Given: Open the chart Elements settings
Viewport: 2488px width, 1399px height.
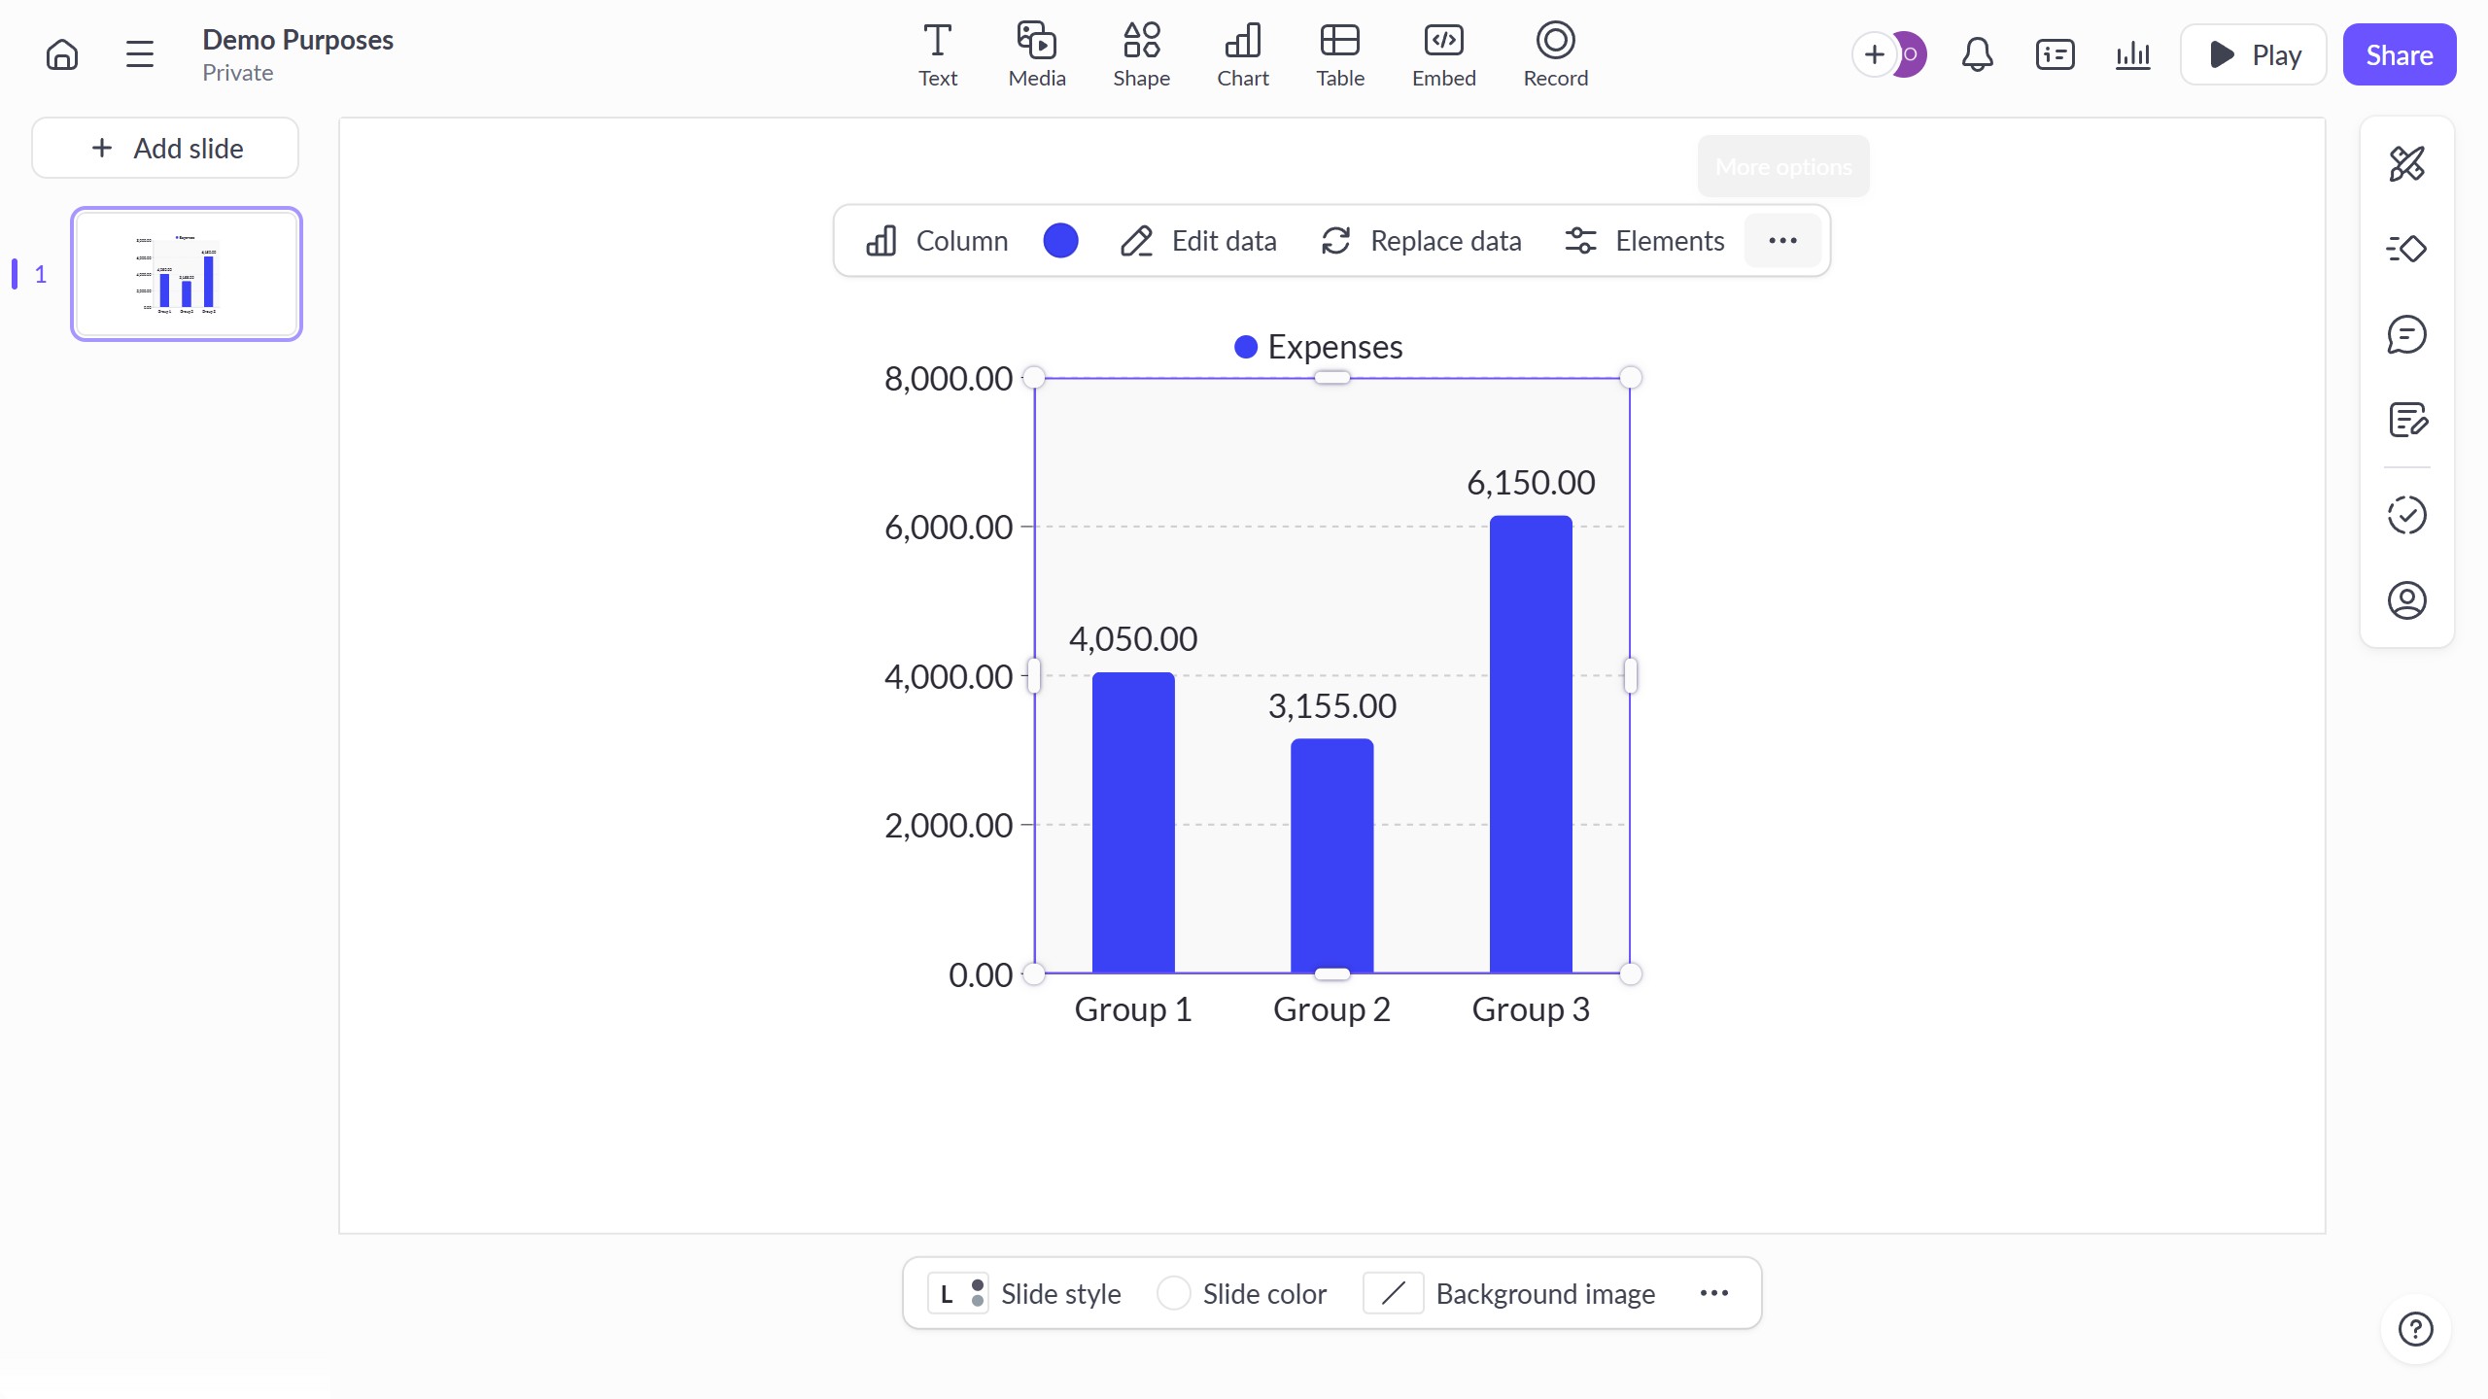Looking at the screenshot, I should coord(1644,241).
